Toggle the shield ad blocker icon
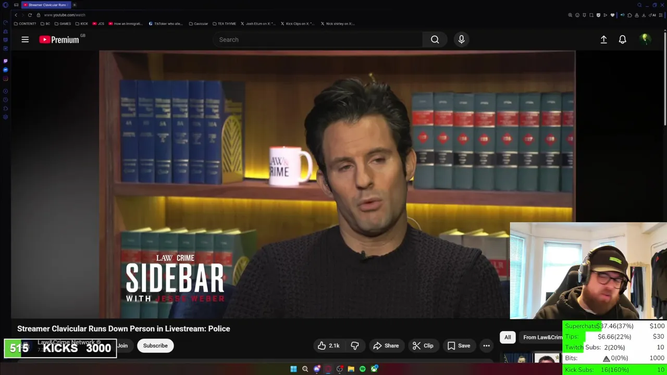This screenshot has height=375, width=667. [x=598, y=15]
